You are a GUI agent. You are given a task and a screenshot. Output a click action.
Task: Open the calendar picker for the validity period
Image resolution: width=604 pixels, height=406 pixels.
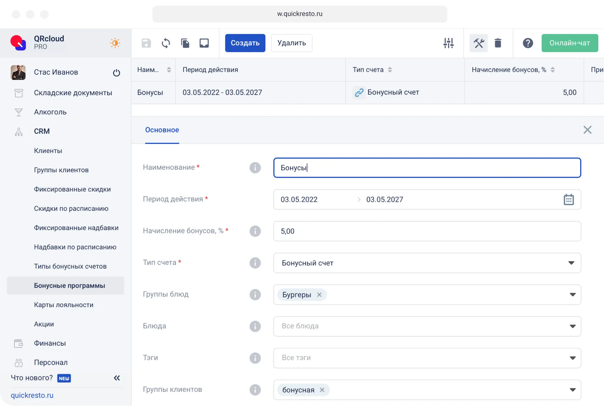[x=568, y=199]
